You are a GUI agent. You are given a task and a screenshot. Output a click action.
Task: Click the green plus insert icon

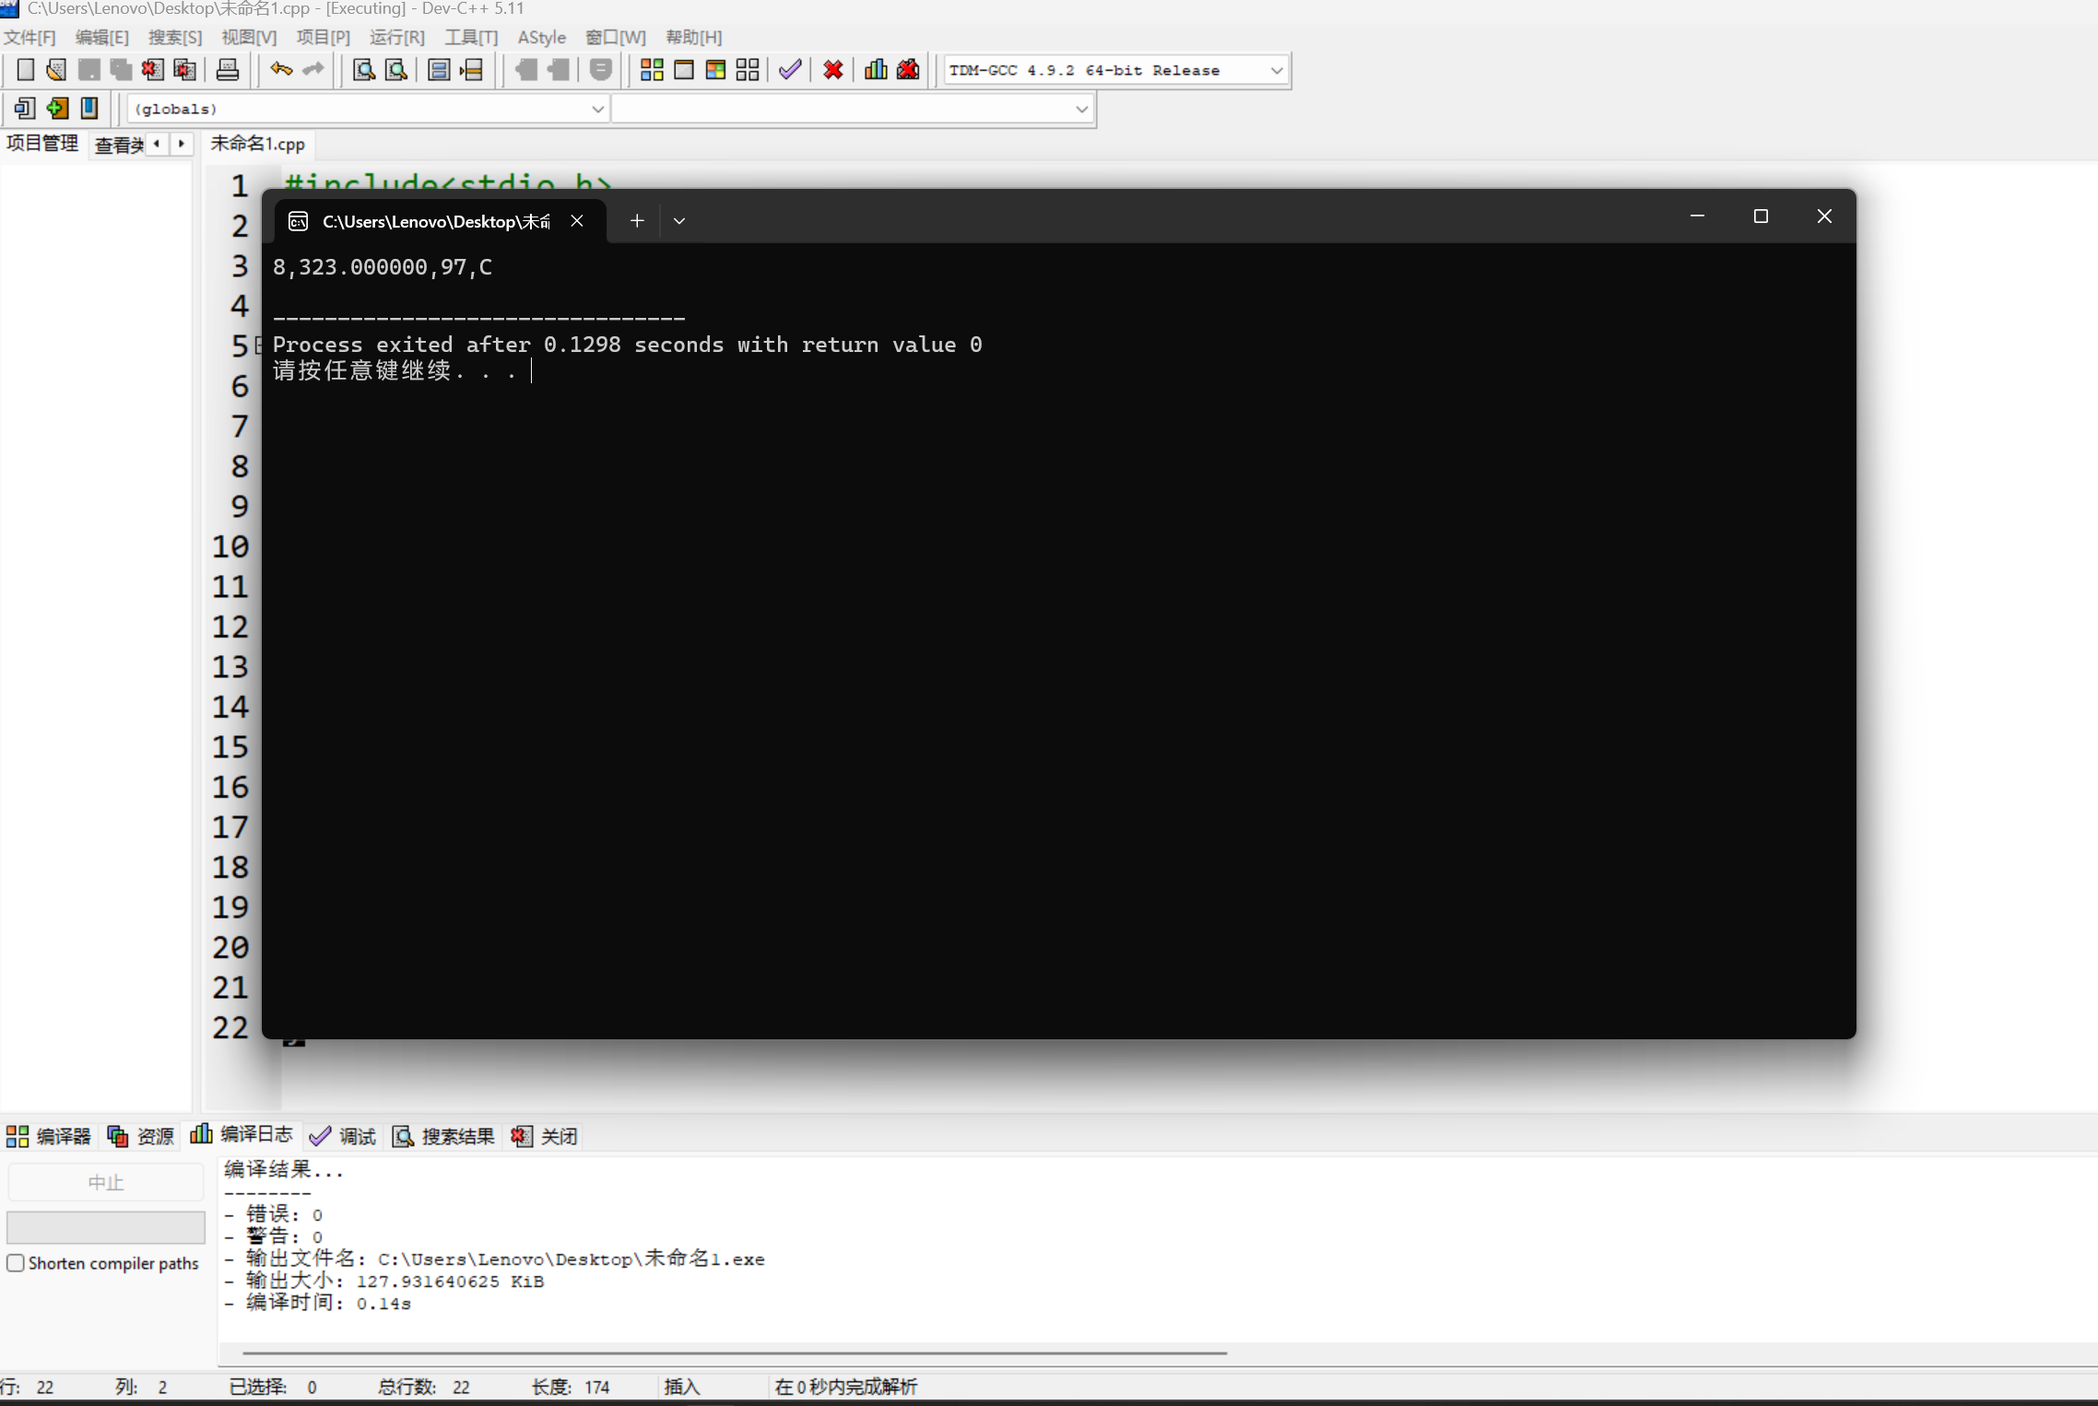[57, 109]
